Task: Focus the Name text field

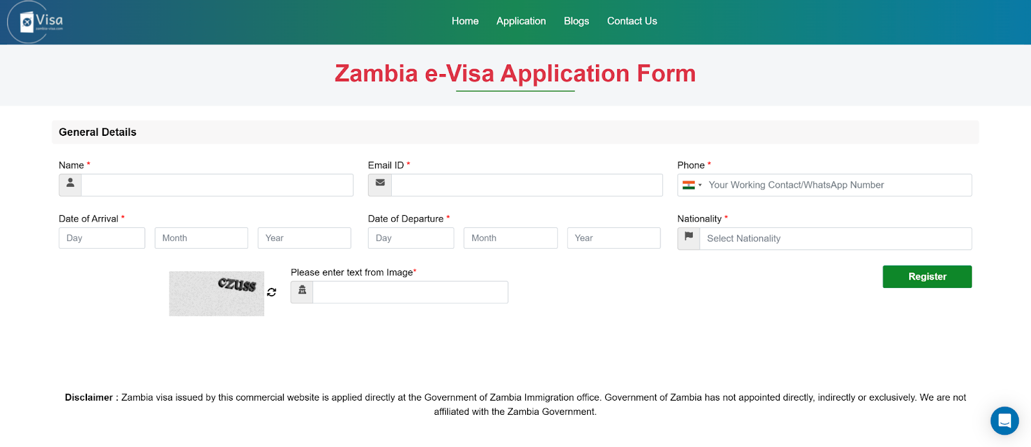Action: [217, 185]
